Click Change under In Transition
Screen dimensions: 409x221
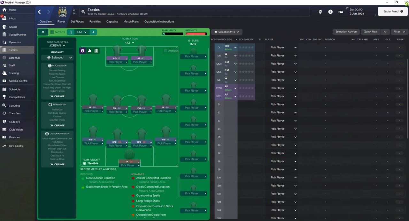tap(57, 125)
